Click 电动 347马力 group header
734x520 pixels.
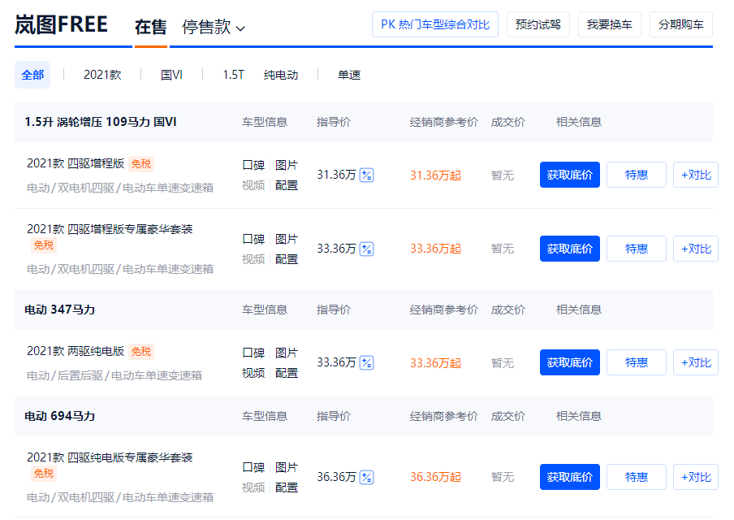tap(59, 310)
